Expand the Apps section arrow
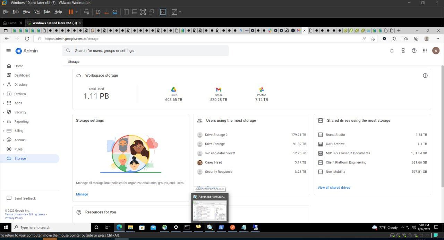Image resolution: width=444 pixels, height=240 pixels. coord(3,103)
